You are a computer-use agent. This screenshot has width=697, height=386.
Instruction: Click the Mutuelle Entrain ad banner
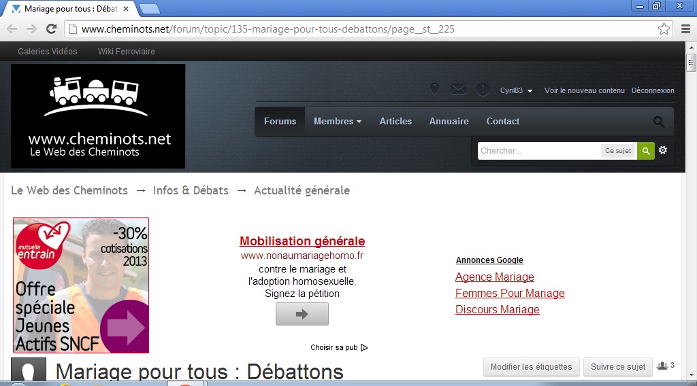point(81,285)
